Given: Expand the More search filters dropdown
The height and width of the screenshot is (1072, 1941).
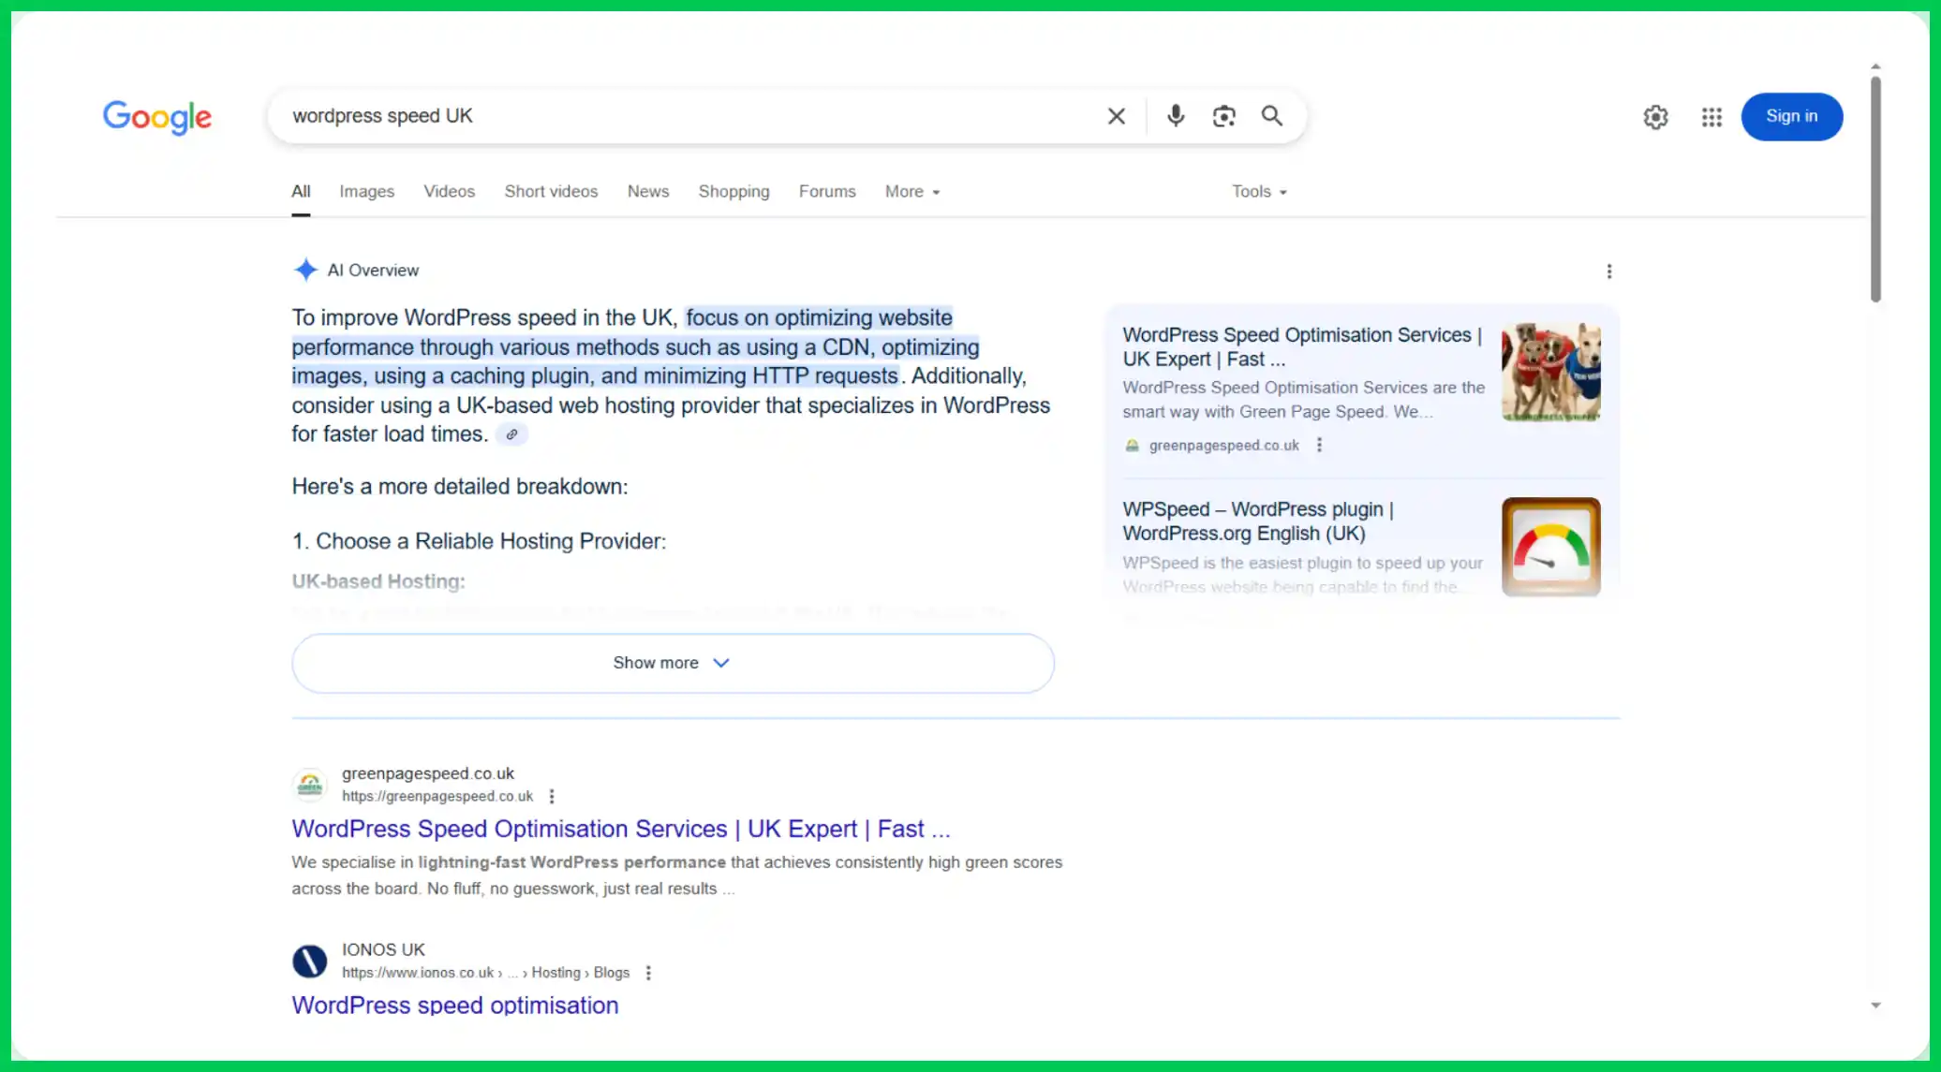Looking at the screenshot, I should coord(911,191).
